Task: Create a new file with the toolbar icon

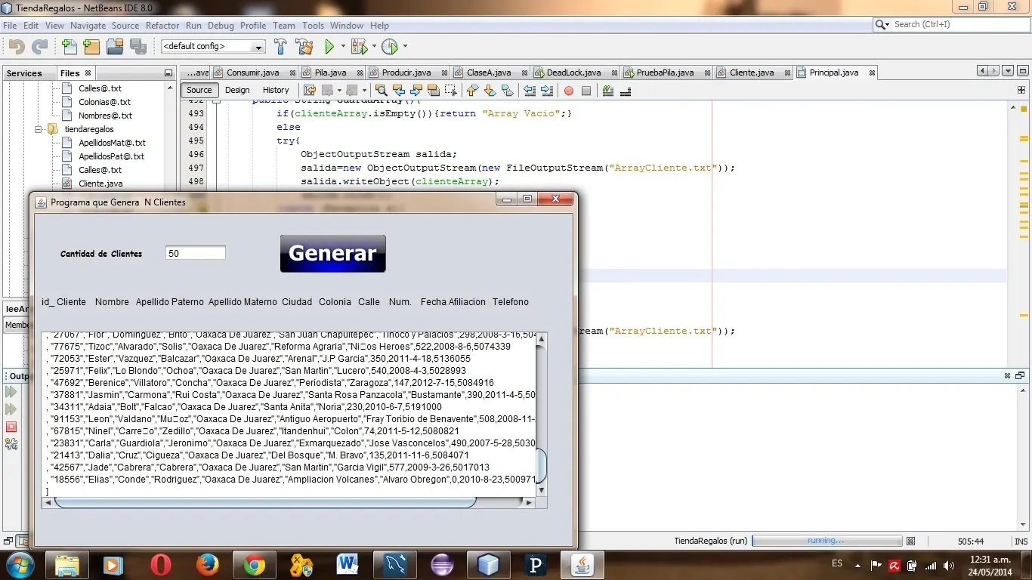Action: pos(70,47)
